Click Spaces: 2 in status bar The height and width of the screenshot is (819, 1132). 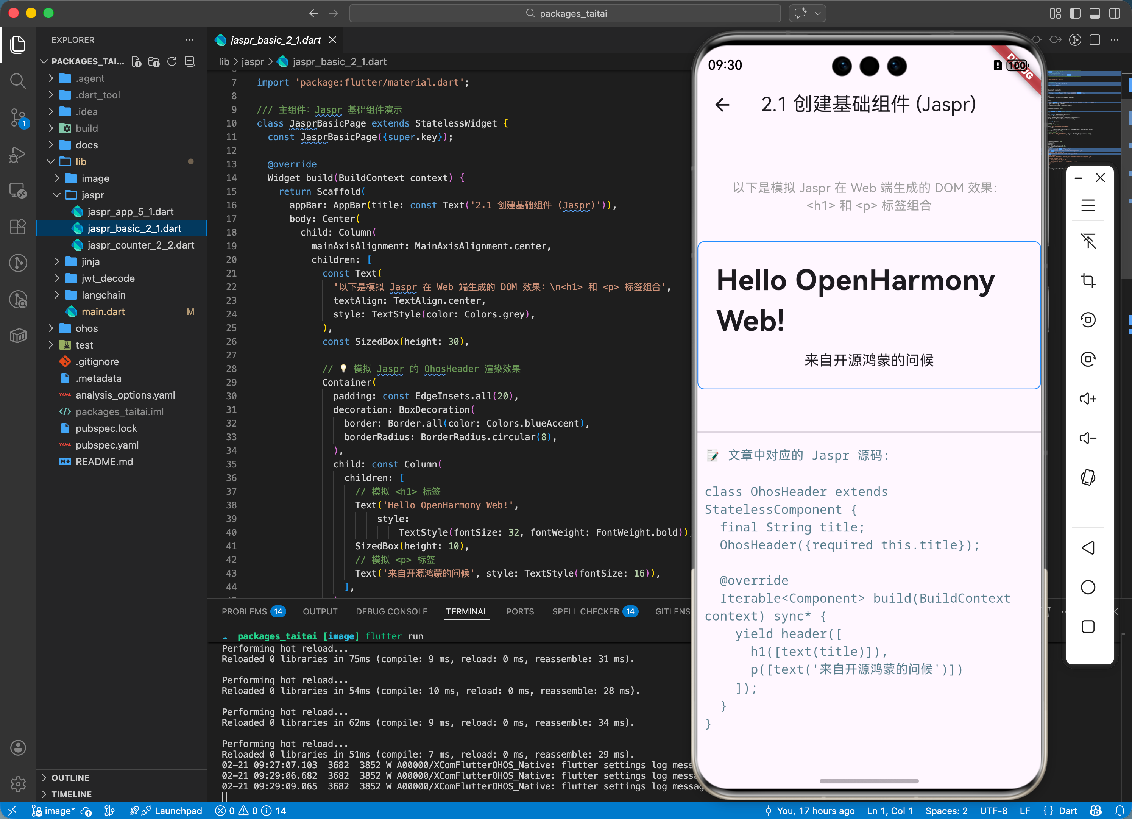tap(946, 811)
